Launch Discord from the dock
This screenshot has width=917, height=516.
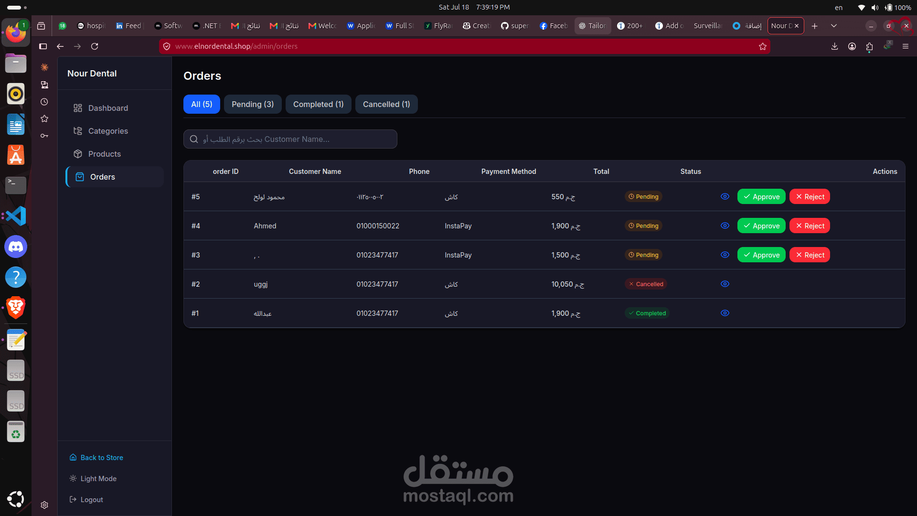(x=16, y=247)
